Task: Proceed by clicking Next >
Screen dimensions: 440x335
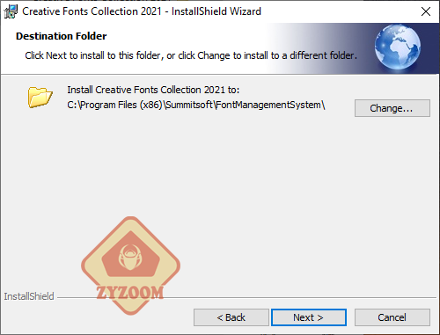Action: [x=309, y=317]
